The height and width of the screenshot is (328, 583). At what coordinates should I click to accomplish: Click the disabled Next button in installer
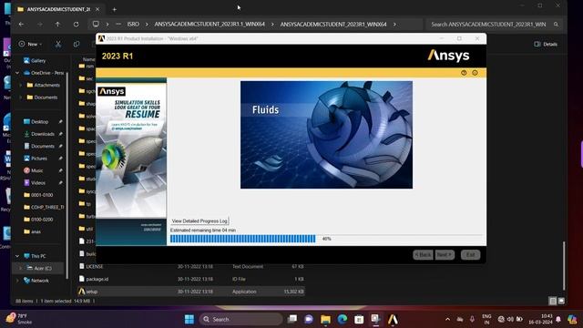coord(445,255)
